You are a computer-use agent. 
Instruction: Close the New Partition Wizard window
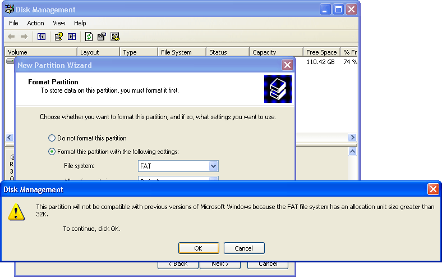(x=287, y=65)
